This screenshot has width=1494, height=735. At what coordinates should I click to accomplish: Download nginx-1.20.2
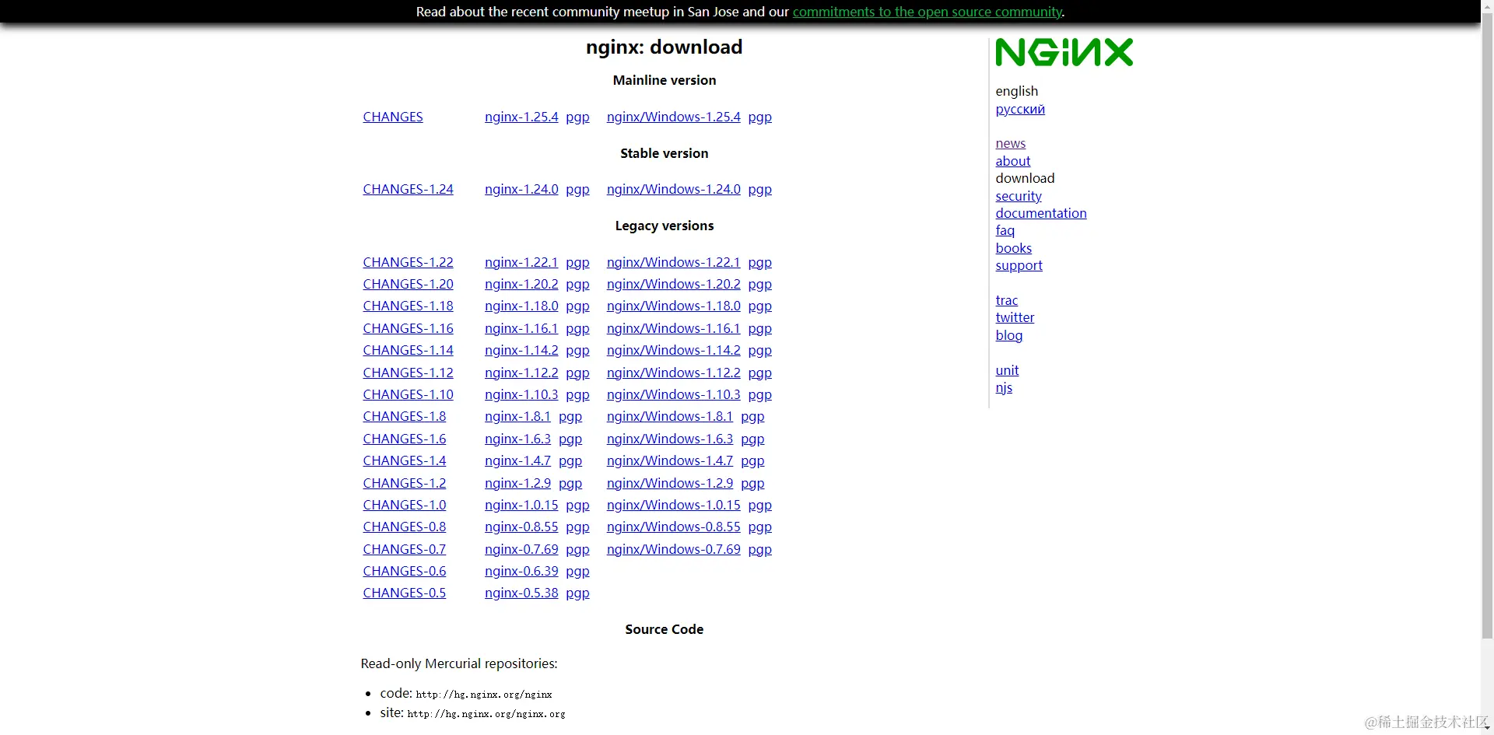click(521, 284)
